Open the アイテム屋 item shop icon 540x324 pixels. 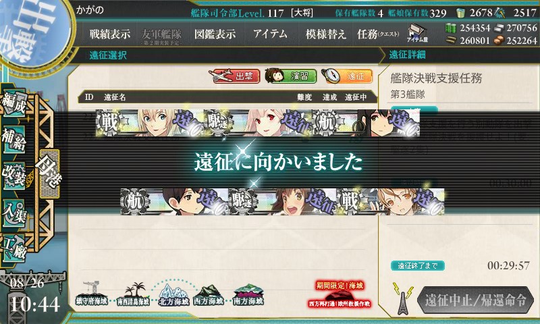pyautogui.click(x=417, y=33)
